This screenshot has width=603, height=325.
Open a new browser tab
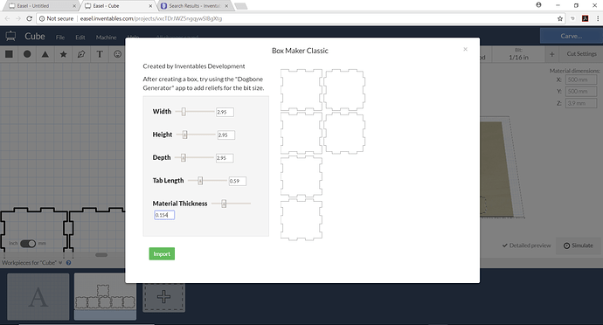pyautogui.click(x=240, y=6)
